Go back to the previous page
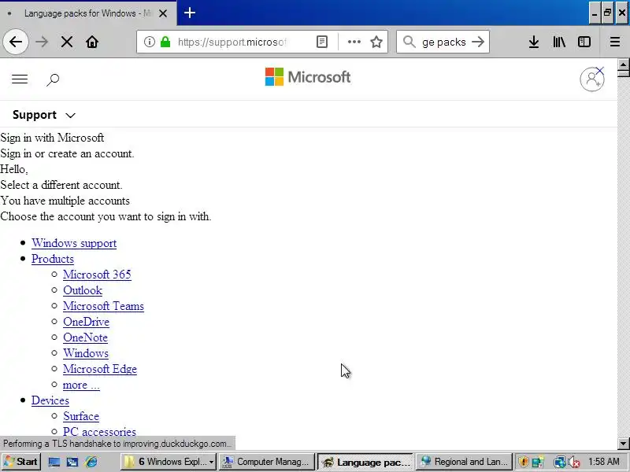This screenshot has width=630, height=472. click(x=16, y=42)
